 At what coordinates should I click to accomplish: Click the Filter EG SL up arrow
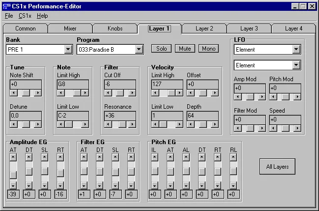click(x=116, y=157)
